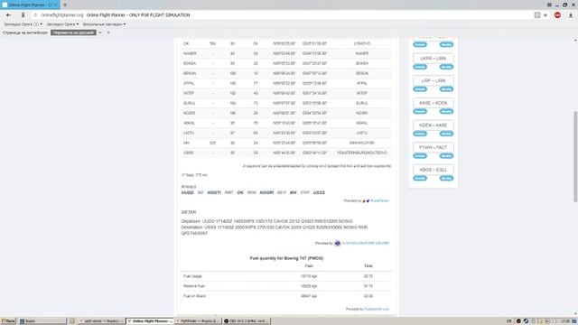Click UUDD in the Airways route string
The image size is (578, 325).
point(188,192)
